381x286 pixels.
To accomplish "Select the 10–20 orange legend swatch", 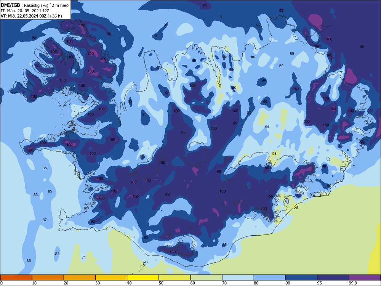I will 48,278.
